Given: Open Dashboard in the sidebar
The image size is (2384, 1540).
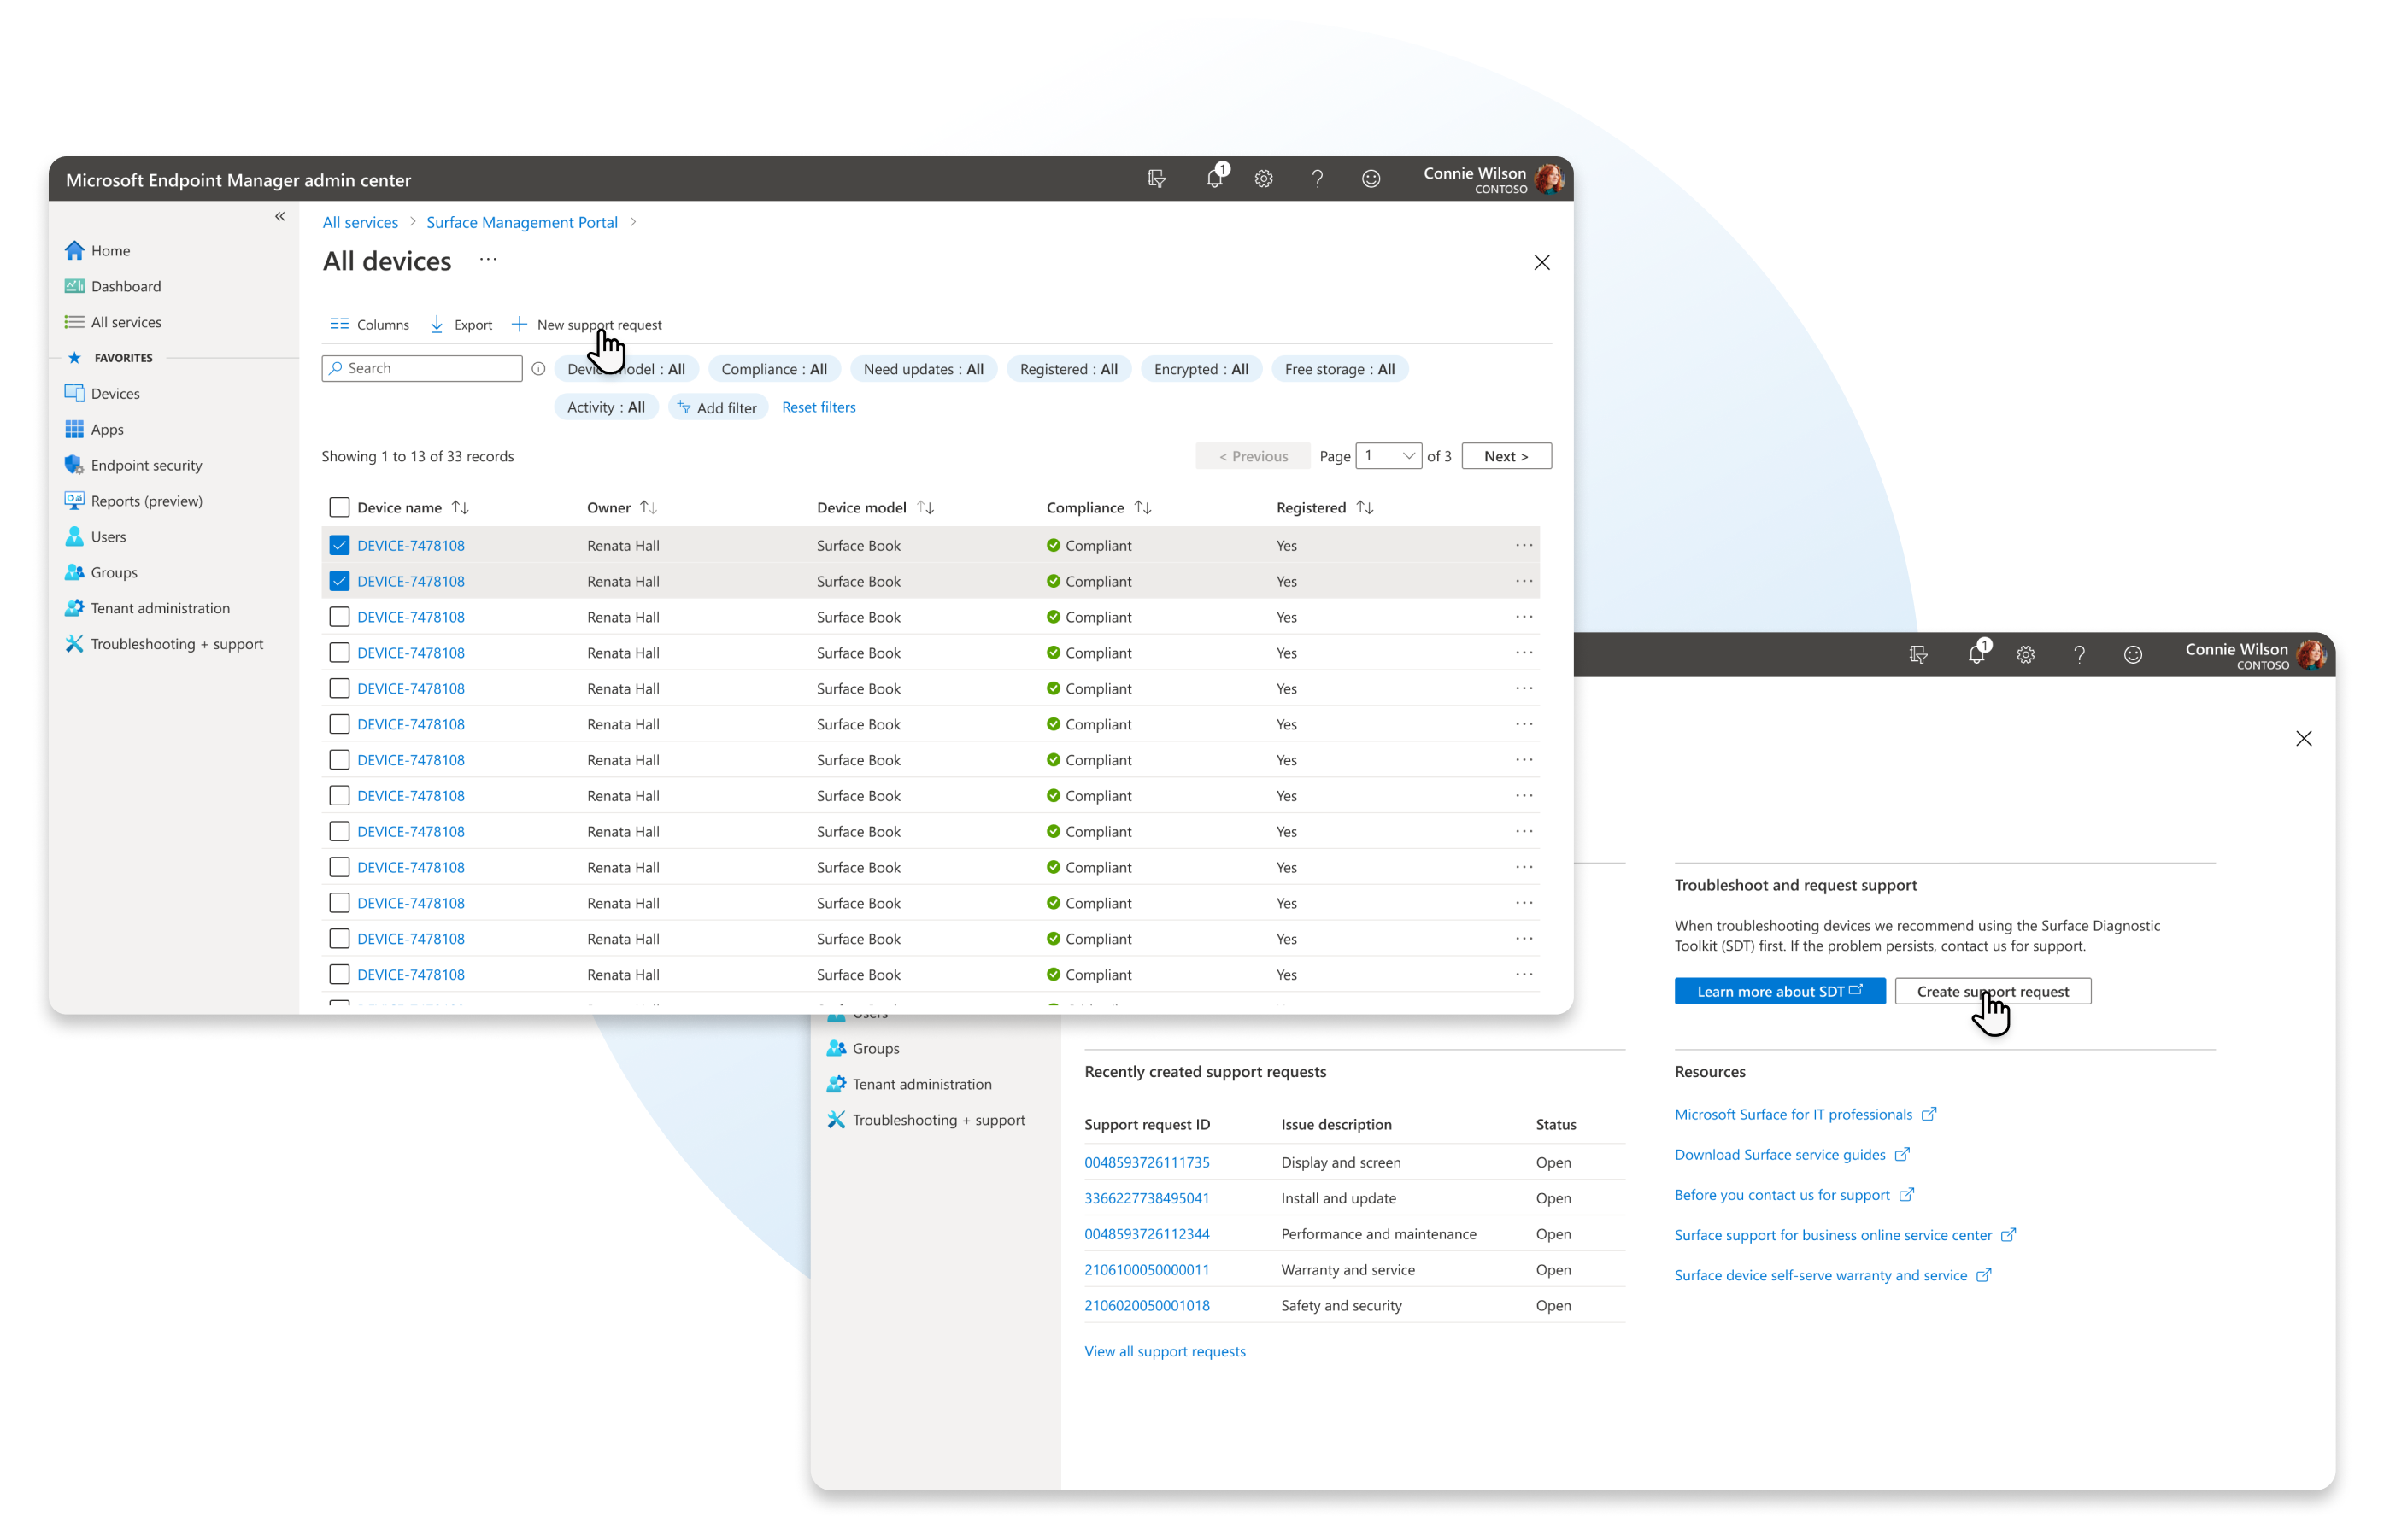Looking at the screenshot, I should 113,286.
